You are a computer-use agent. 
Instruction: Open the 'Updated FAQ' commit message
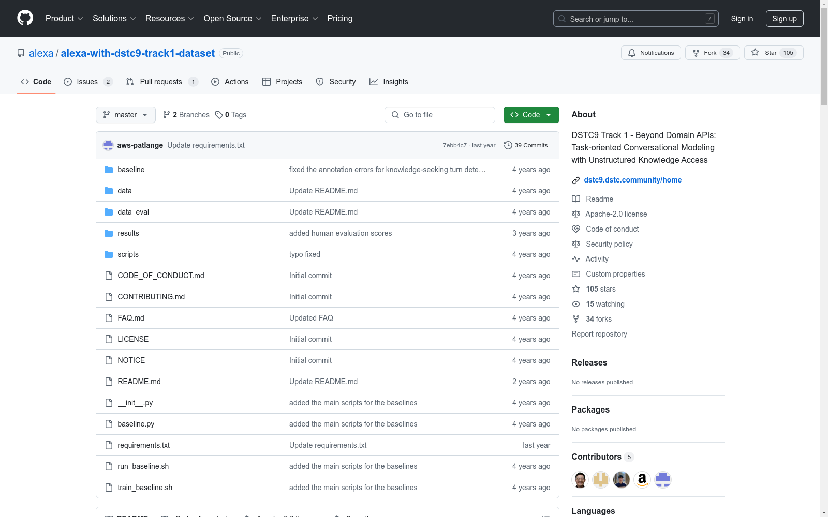tap(311, 318)
